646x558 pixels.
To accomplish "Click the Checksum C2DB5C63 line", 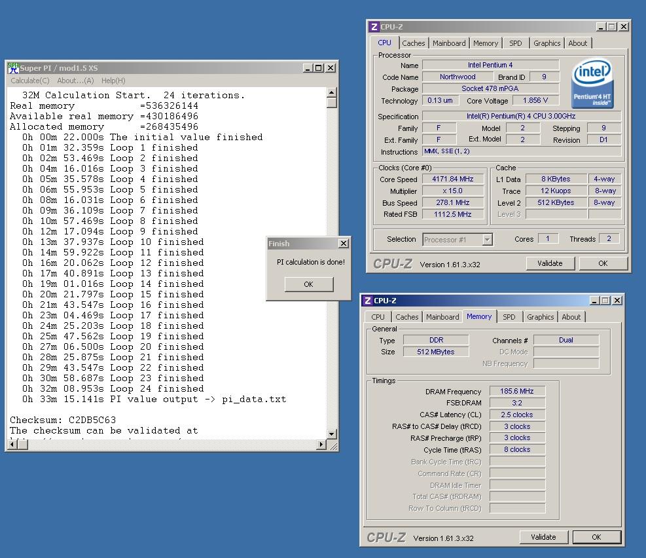I will (x=63, y=420).
